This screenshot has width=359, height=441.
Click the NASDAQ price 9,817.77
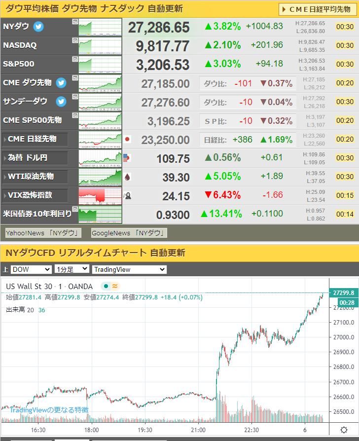click(163, 46)
